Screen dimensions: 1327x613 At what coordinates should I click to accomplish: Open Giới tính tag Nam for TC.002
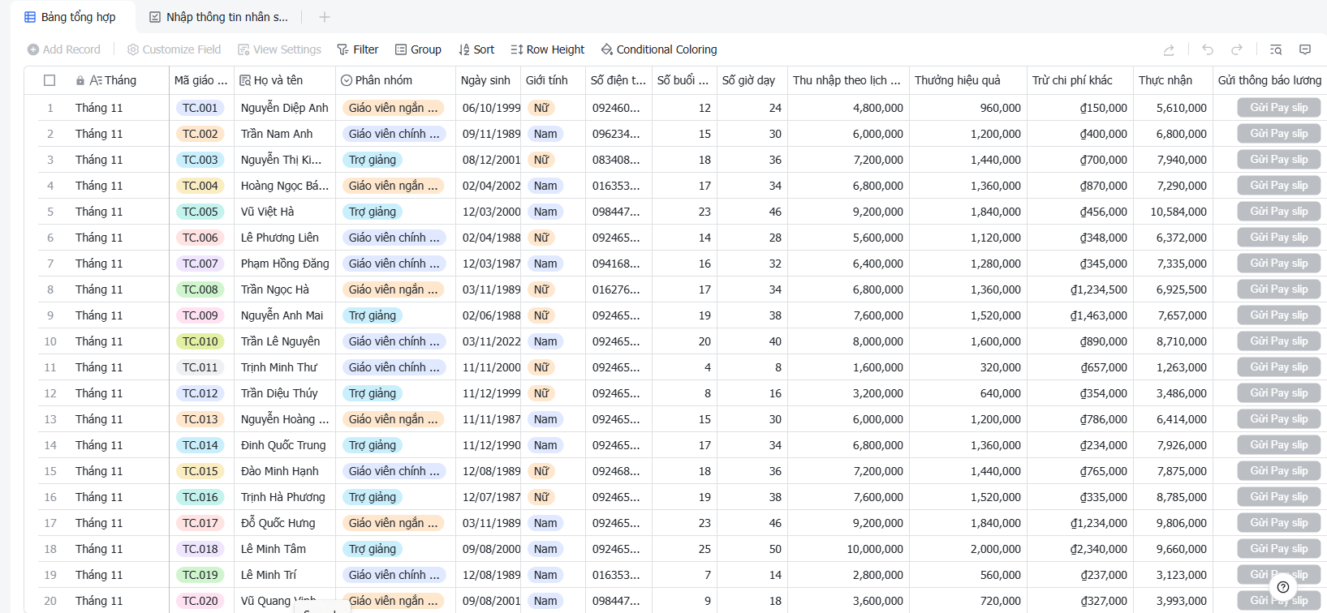pyautogui.click(x=545, y=134)
